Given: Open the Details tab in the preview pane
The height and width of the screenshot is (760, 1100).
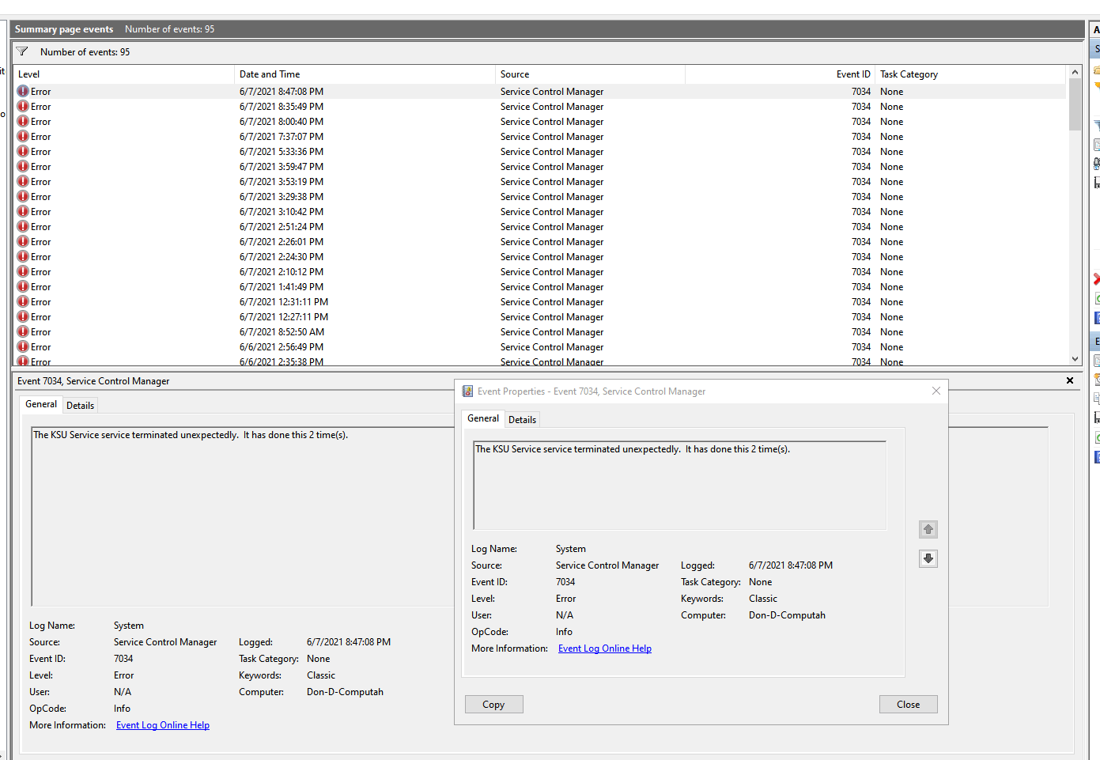Looking at the screenshot, I should pyautogui.click(x=80, y=406).
